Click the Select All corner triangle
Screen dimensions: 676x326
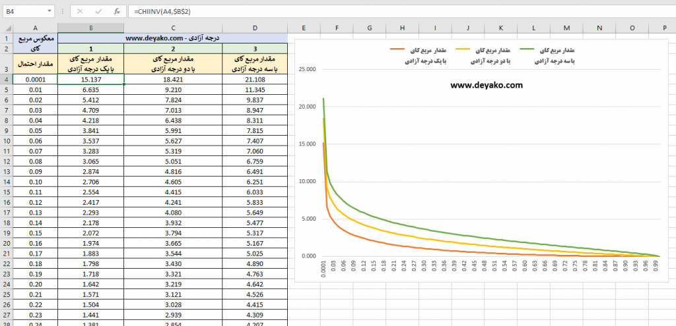[6, 28]
